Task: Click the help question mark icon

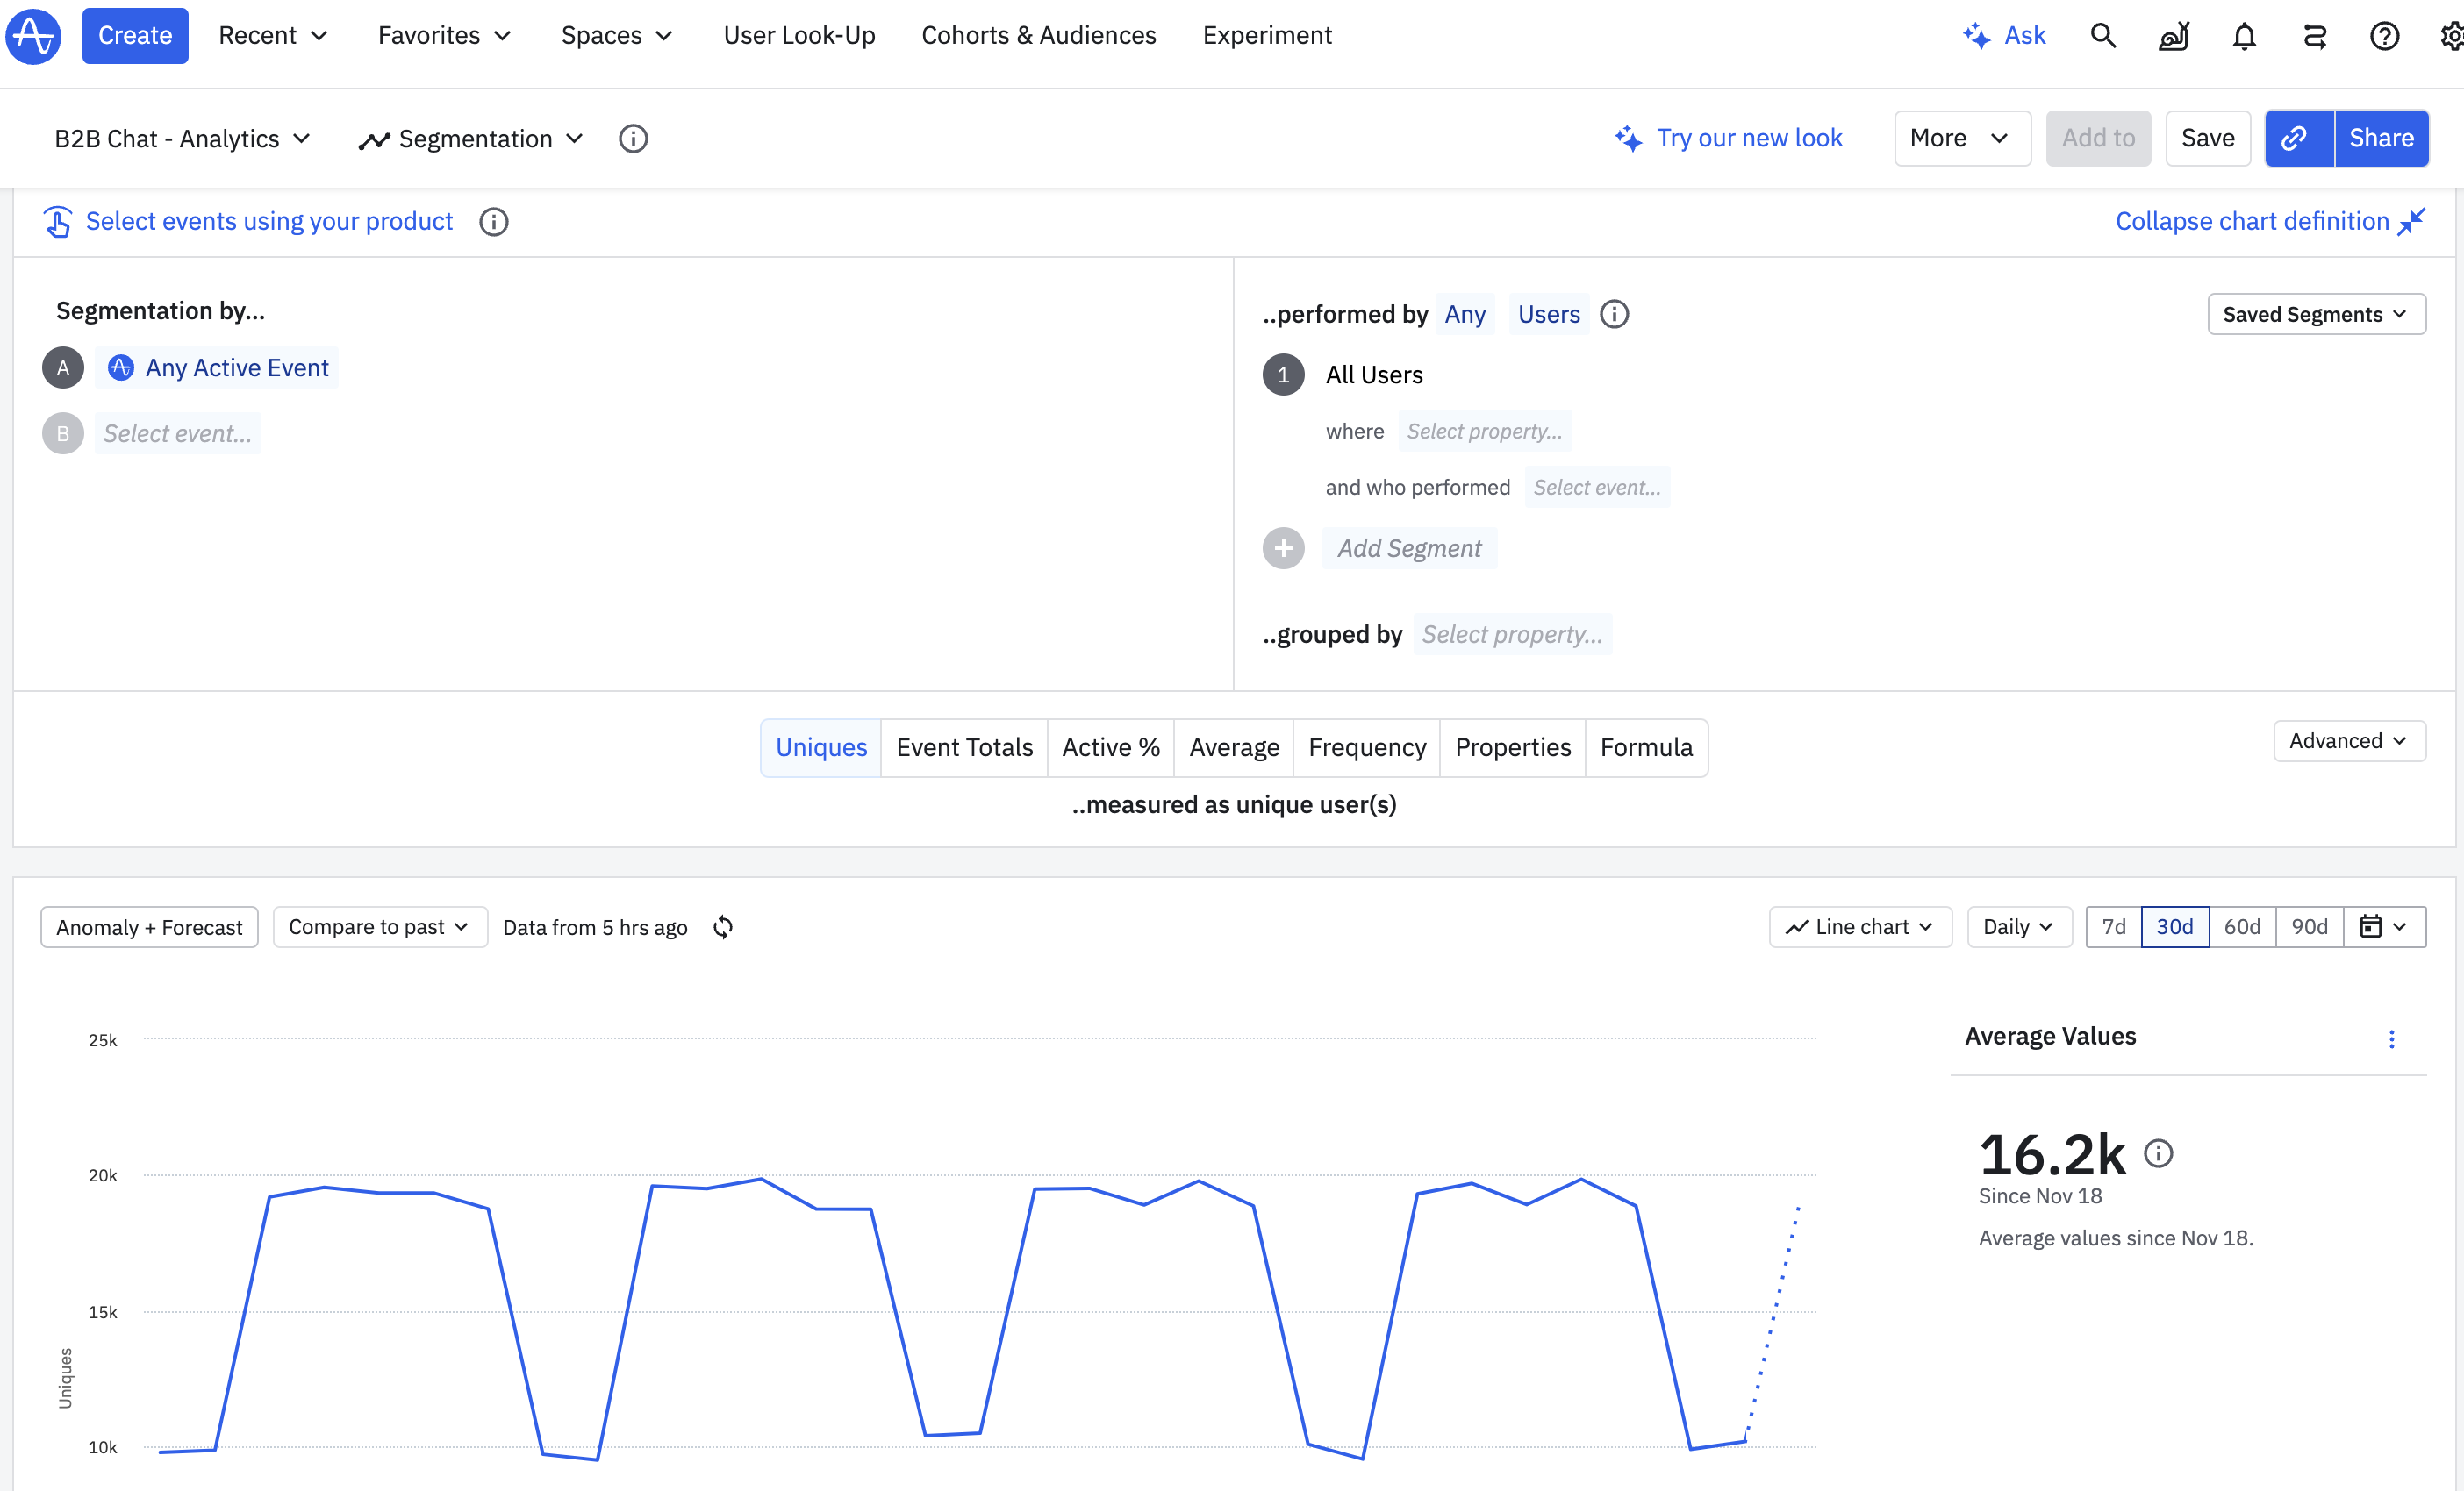Action: (2384, 36)
